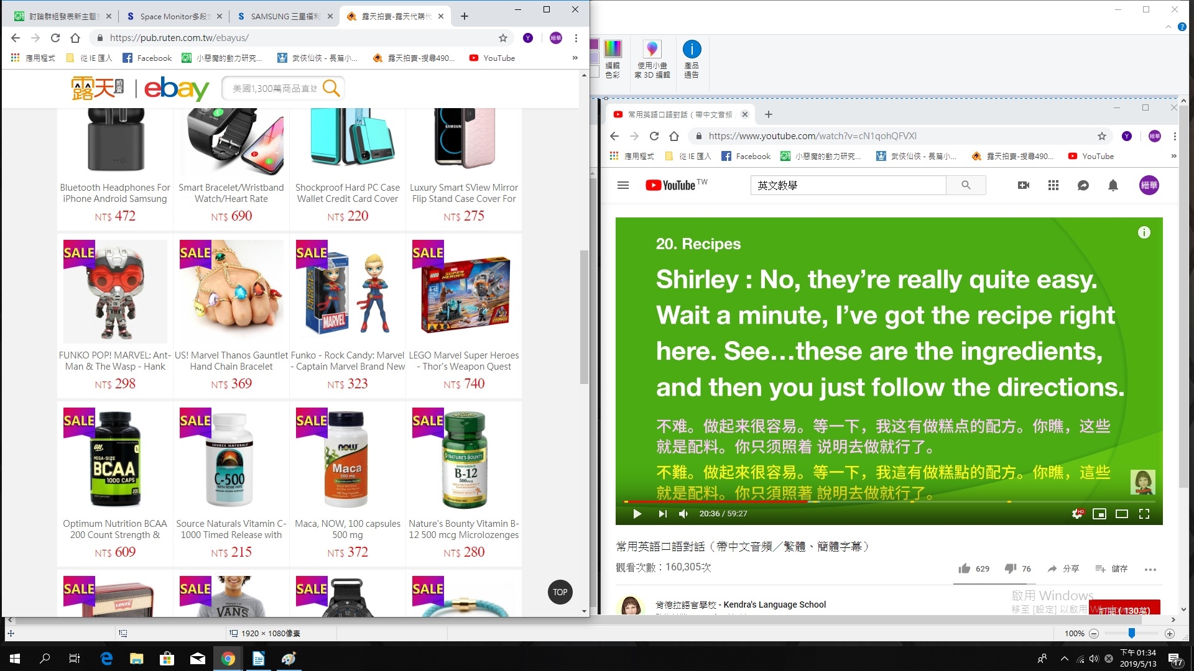Dislike the video (76)
Viewport: 1194px width, 671px height.
tap(1018, 568)
